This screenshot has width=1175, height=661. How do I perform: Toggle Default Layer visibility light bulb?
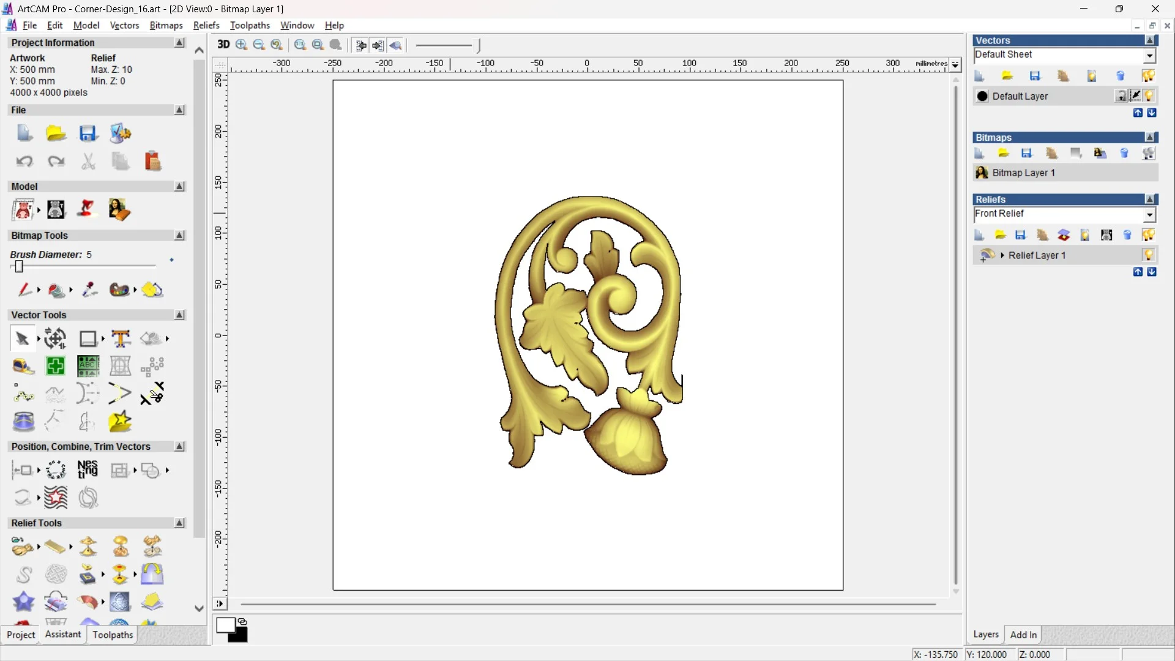pyautogui.click(x=1149, y=96)
